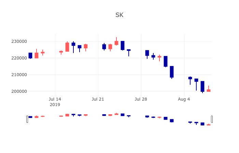Image resolution: width=239 pixels, height=153 pixels.
Task: Click the first blue candlestick near 220000
Action: coord(30,55)
